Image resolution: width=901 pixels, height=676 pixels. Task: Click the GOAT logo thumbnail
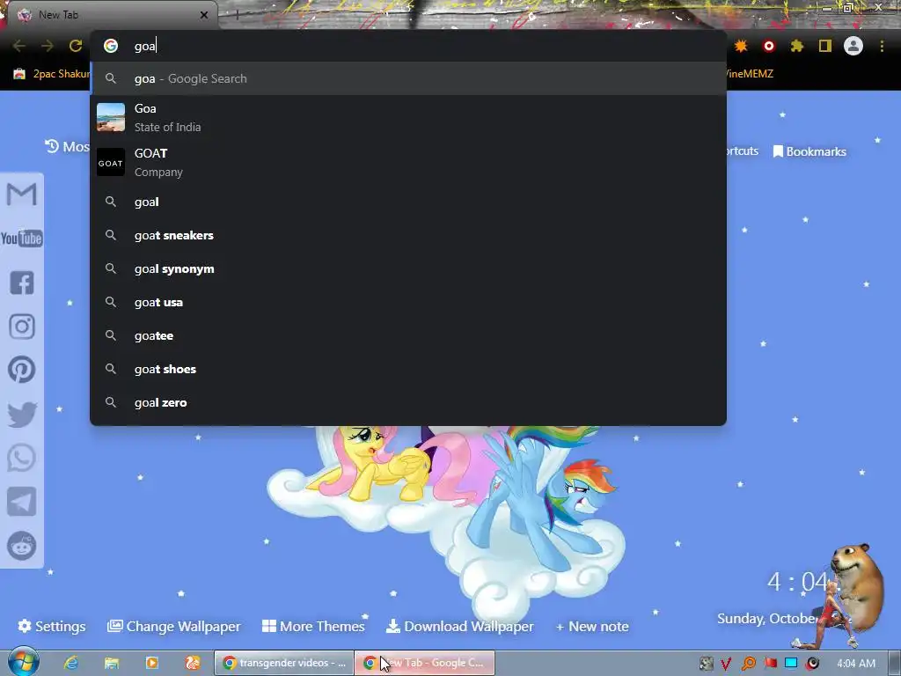[x=111, y=162]
